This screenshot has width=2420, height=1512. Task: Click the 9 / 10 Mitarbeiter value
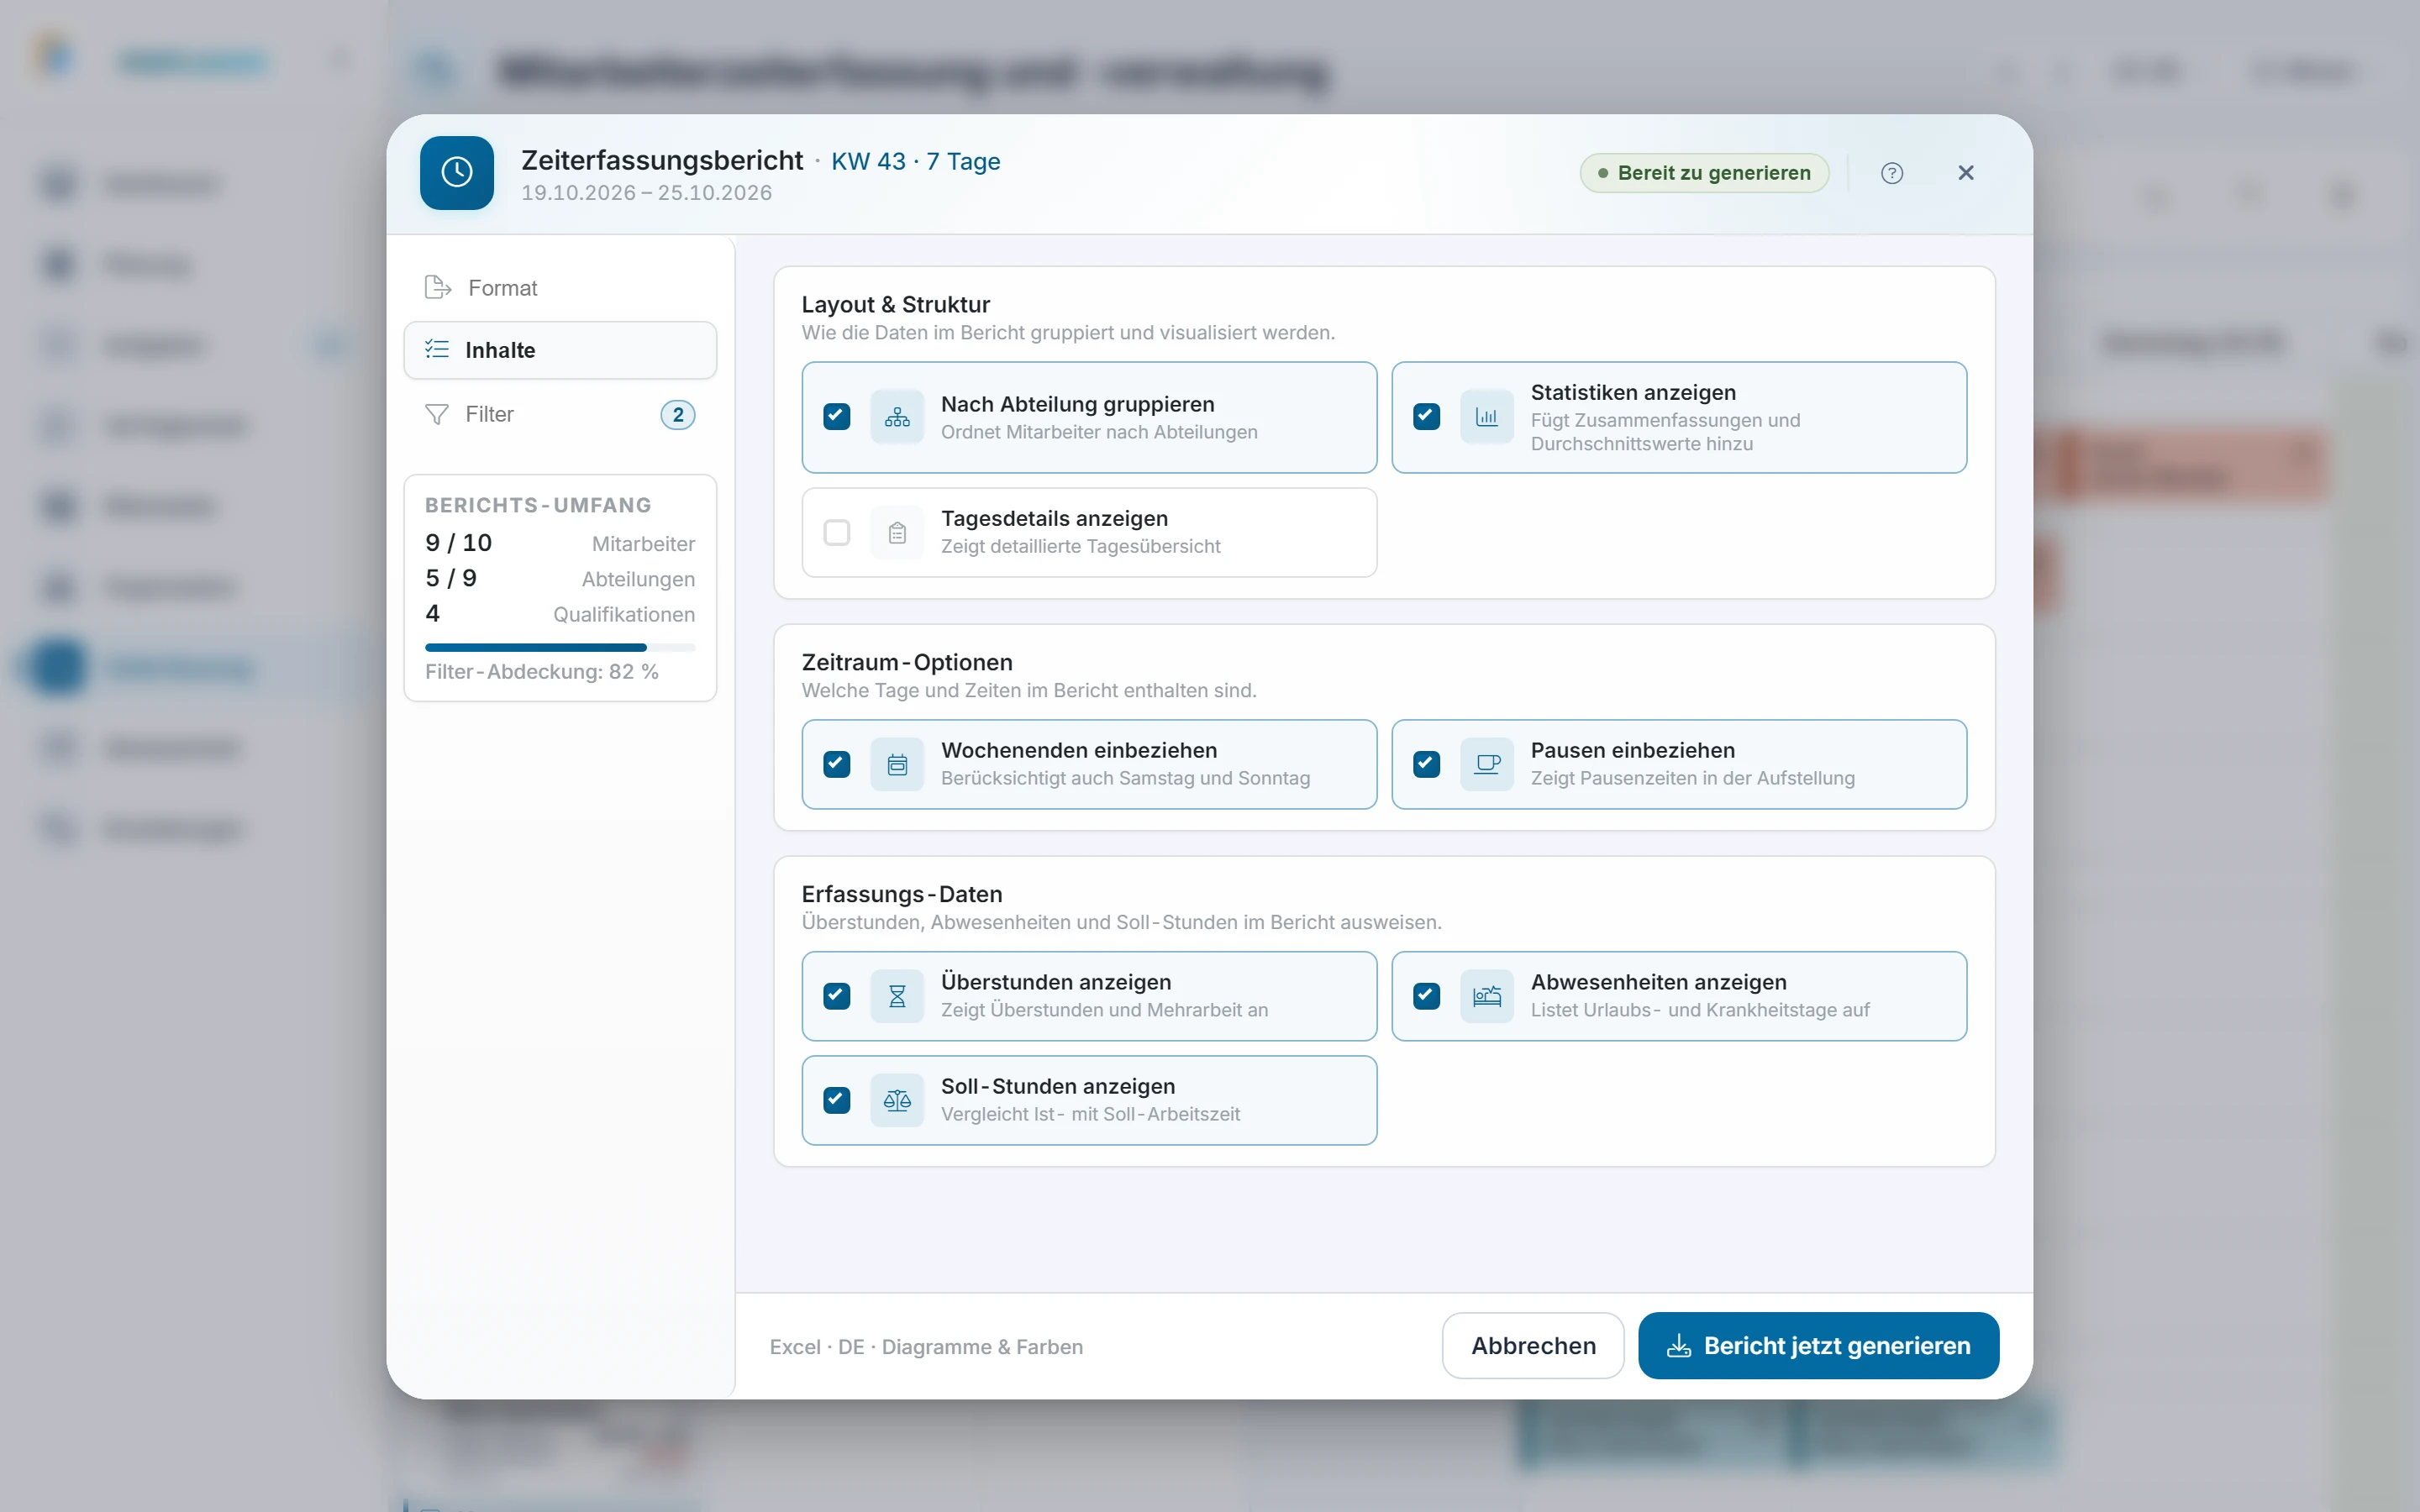[458, 542]
